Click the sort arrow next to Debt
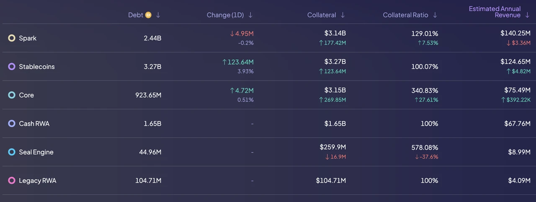536x202 pixels. point(158,15)
